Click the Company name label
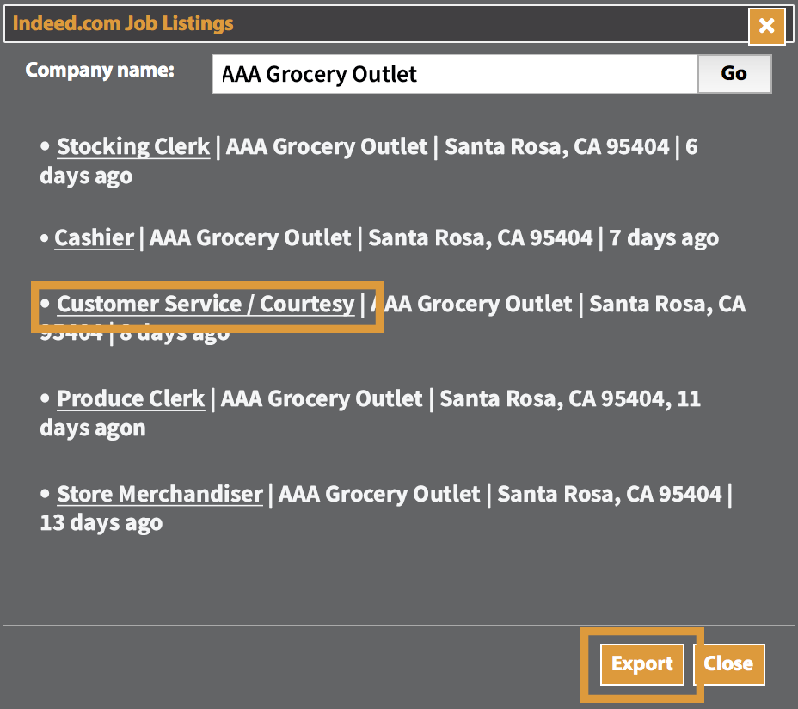This screenshot has width=798, height=709. (100, 71)
